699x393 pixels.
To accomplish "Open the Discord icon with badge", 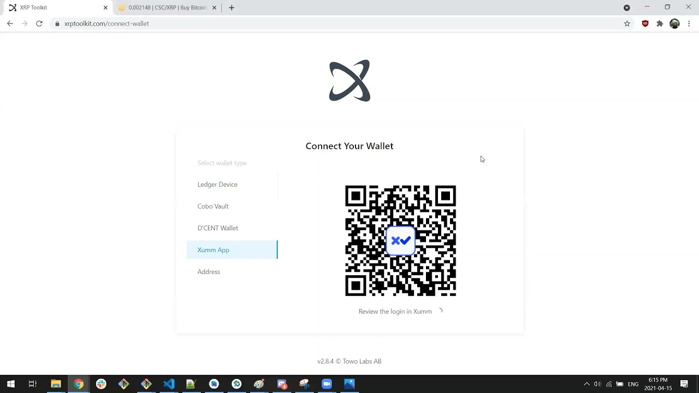I will coord(282,384).
